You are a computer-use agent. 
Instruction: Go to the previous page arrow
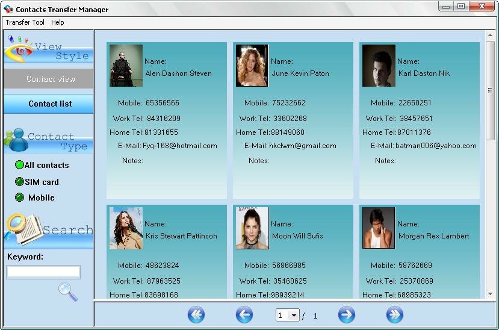[244, 315]
